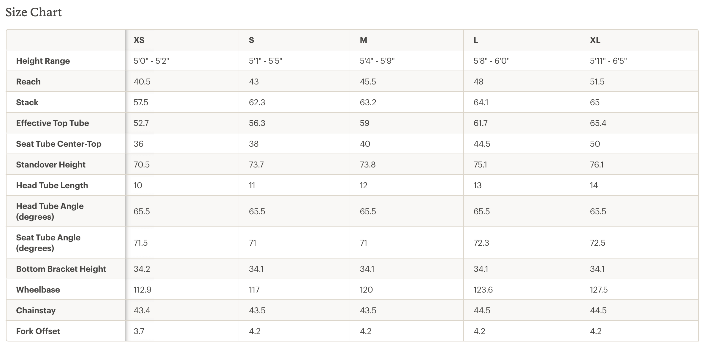Click the Seat Tube Angle value 72.3
The image size is (707, 348).
click(481, 243)
